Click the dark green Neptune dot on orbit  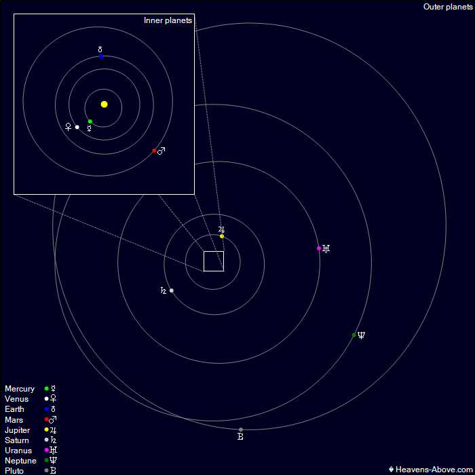click(x=354, y=335)
